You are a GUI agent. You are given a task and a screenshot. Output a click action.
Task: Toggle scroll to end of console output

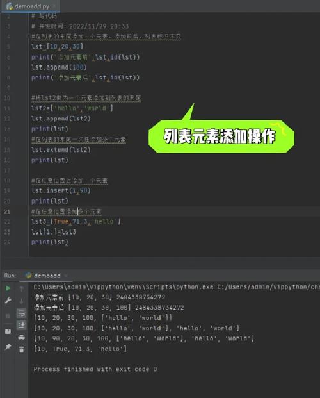(22, 325)
